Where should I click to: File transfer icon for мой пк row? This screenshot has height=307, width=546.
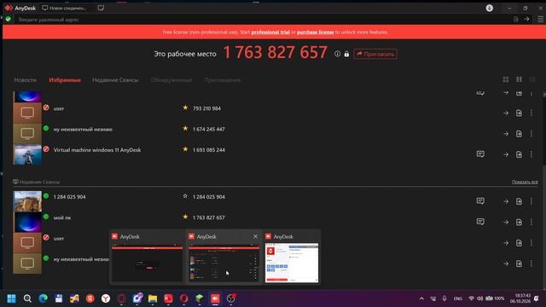519,222
